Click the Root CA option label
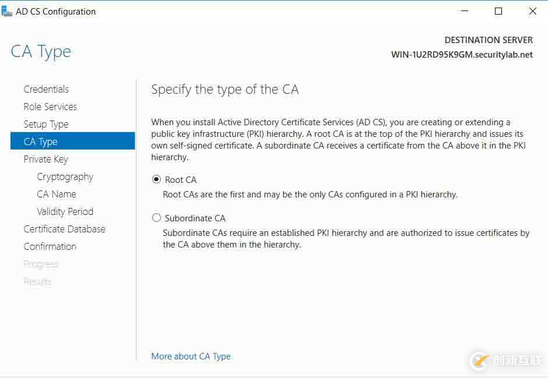This screenshot has height=378, width=548. point(181,180)
